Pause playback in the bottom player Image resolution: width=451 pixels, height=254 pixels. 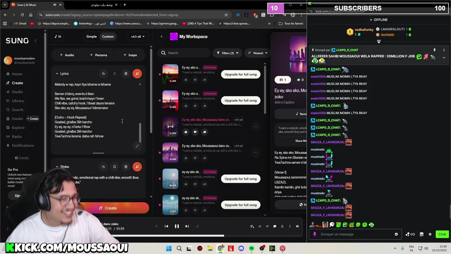(x=177, y=226)
